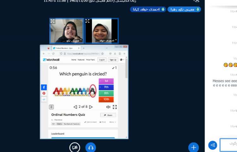Select the purple 1st answer option
237x152 pixels.
pos(106,81)
